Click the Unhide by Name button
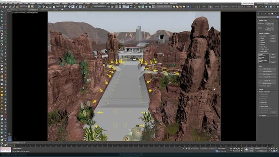This screenshot has width=279, height=157. pyautogui.click(x=267, y=83)
